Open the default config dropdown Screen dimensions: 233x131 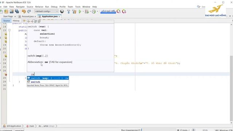46,11
